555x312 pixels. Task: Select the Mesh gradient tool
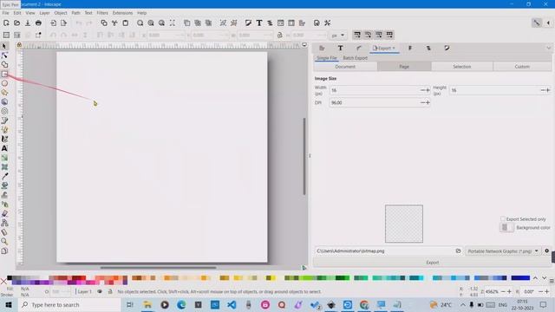(4, 167)
